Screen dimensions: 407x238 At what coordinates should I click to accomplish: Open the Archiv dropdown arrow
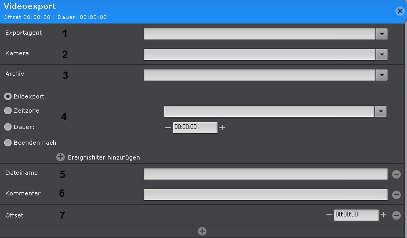pos(382,75)
